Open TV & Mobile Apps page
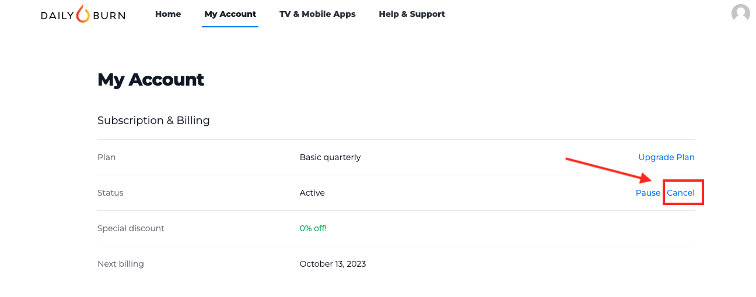 click(317, 14)
